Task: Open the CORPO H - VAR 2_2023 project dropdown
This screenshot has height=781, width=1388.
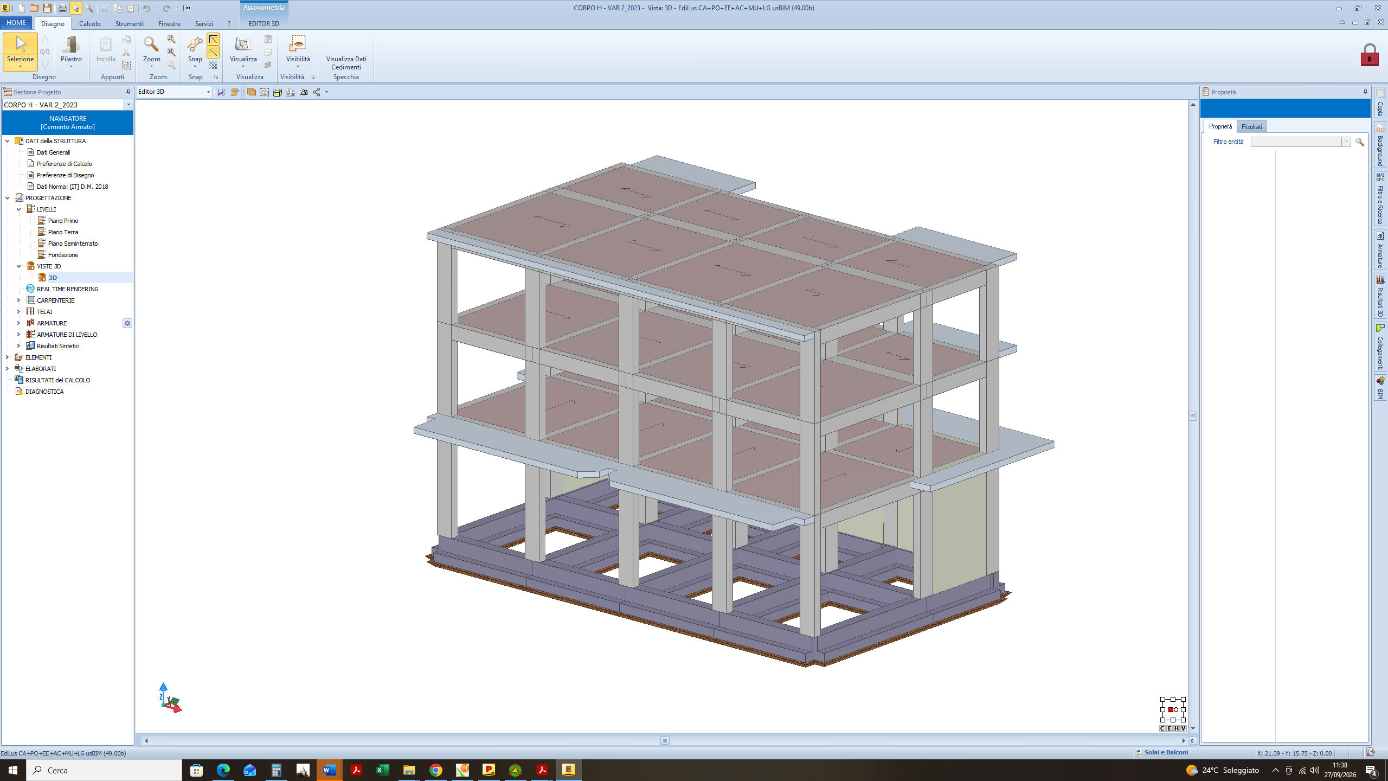Action: pos(128,105)
